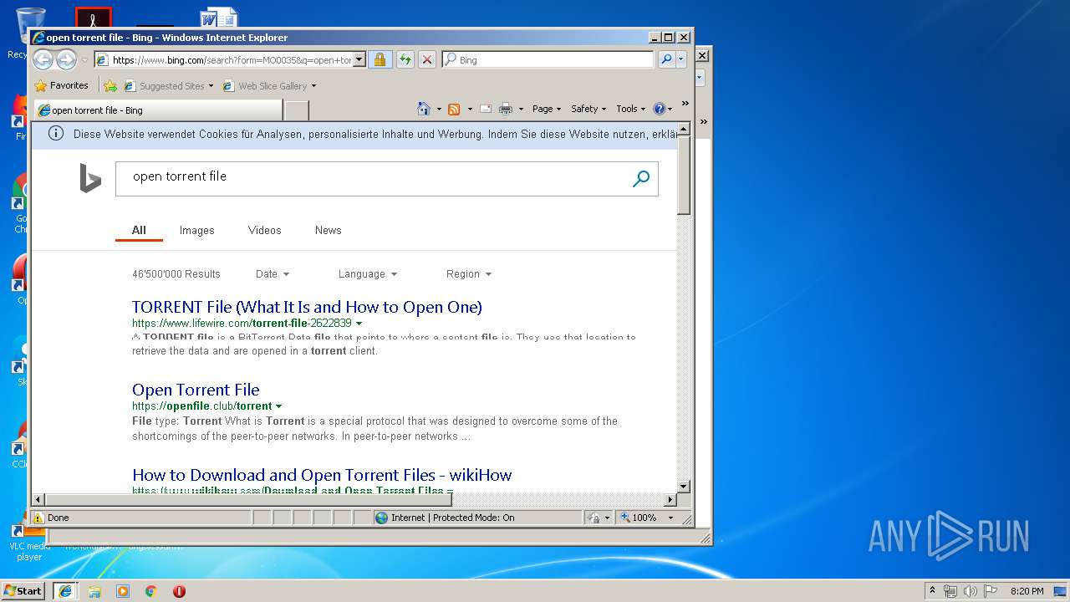Click the Start button
This screenshot has height=602, width=1070.
pos(23,590)
